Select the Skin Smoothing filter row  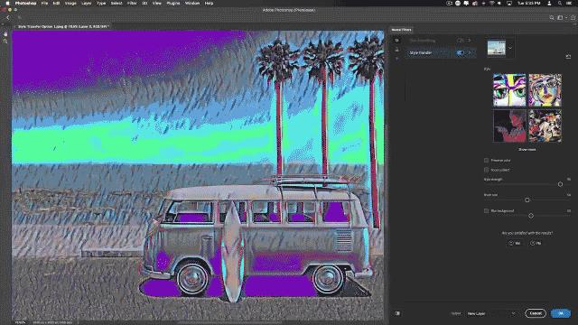pyautogui.click(x=440, y=41)
